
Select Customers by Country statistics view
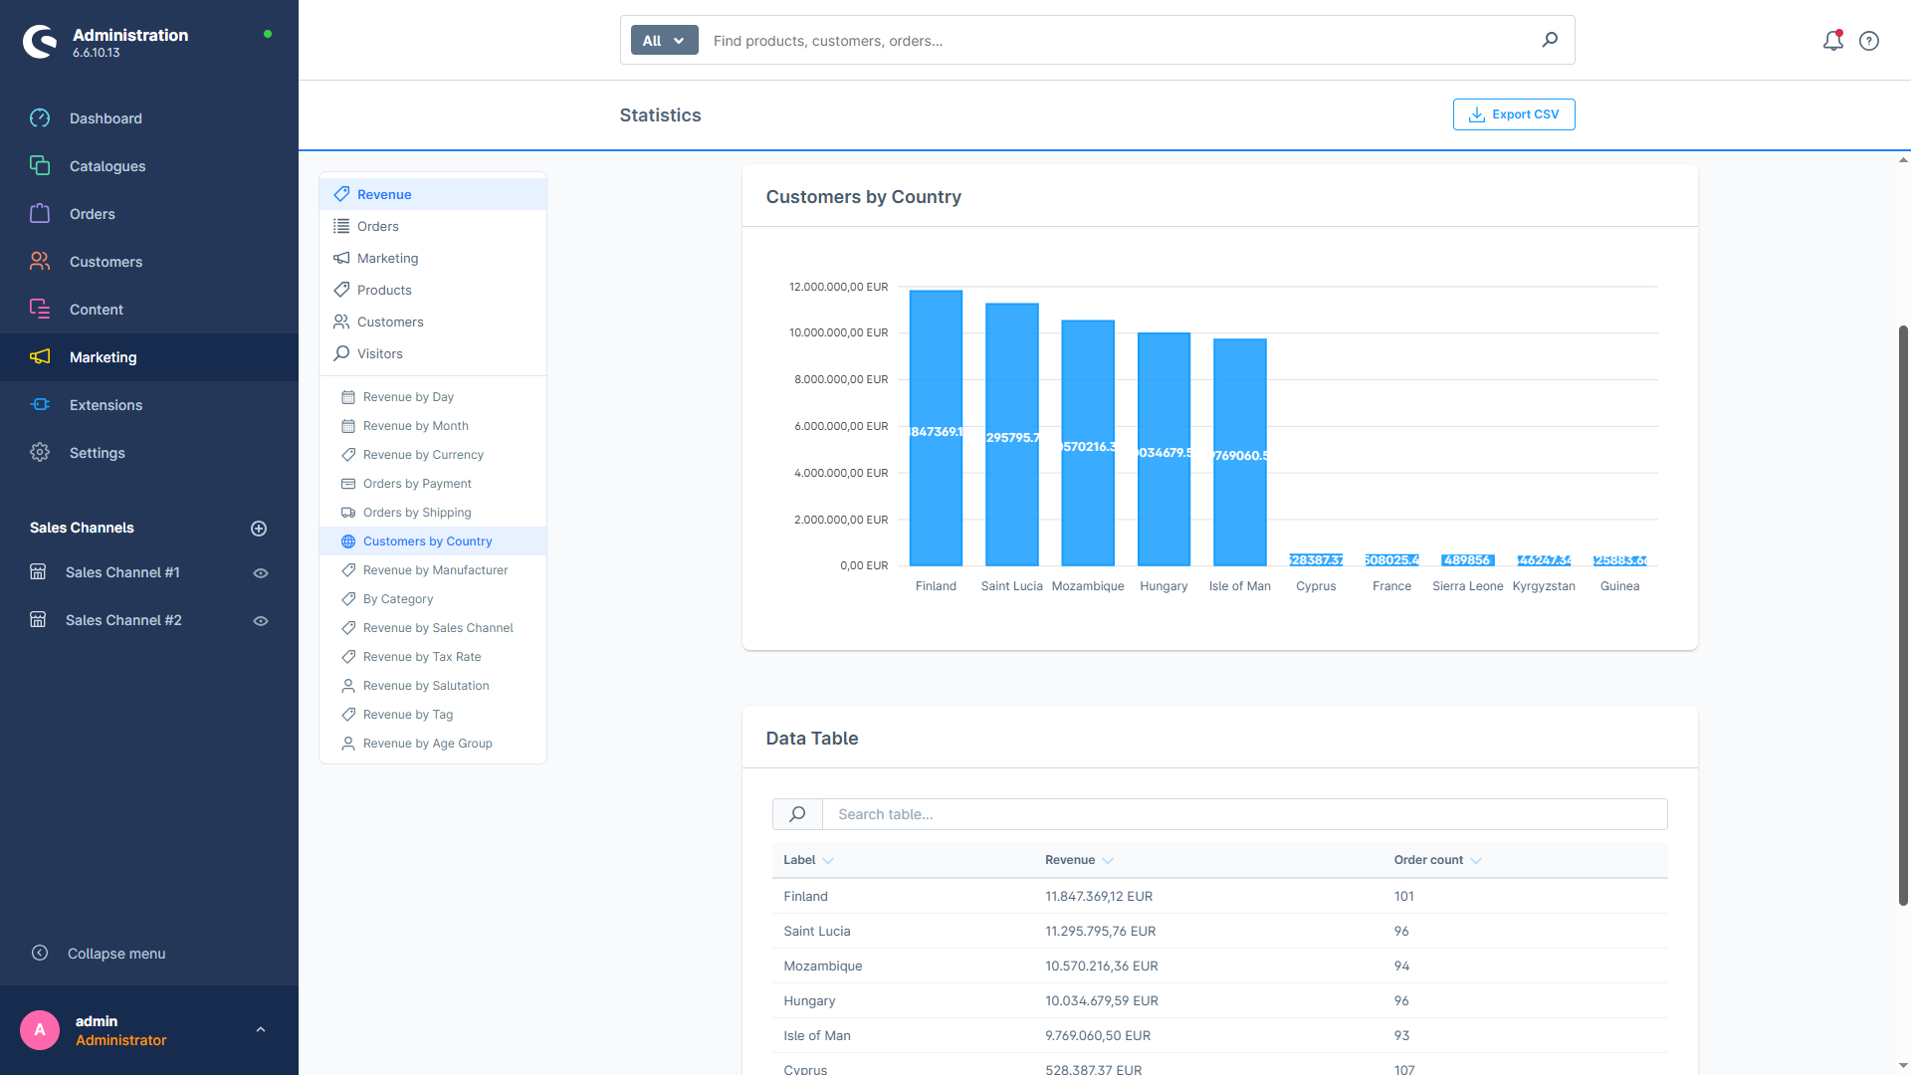click(x=428, y=540)
